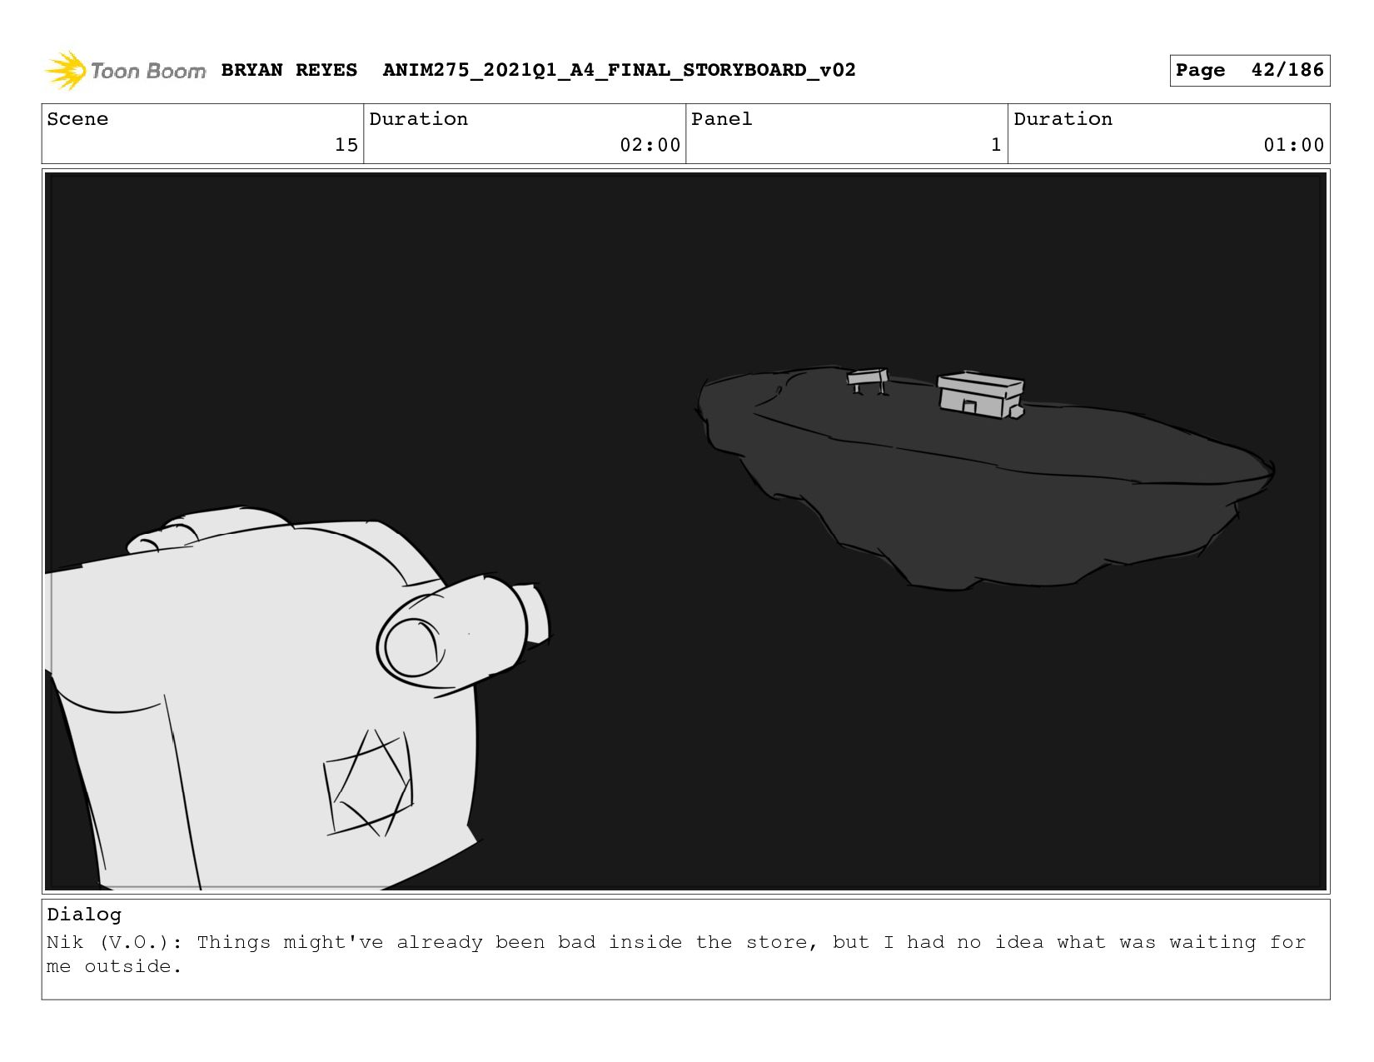Click the panel number 1
The height and width of the screenshot is (1062, 1374).
(x=996, y=145)
